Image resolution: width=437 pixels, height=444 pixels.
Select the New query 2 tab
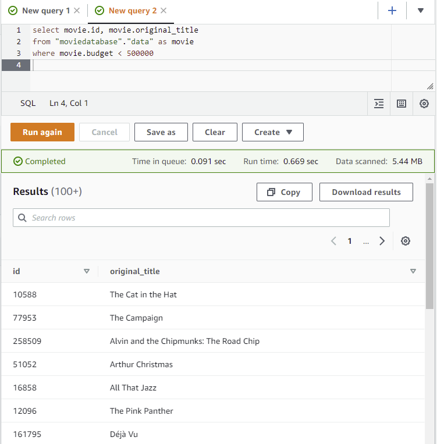132,10
